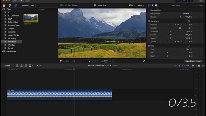Click the search magnifier icon in browser

click(36, 10)
